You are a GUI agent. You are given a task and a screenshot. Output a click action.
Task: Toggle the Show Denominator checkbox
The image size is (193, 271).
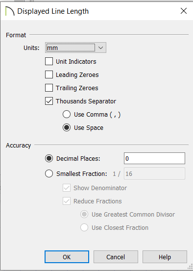[67, 188]
